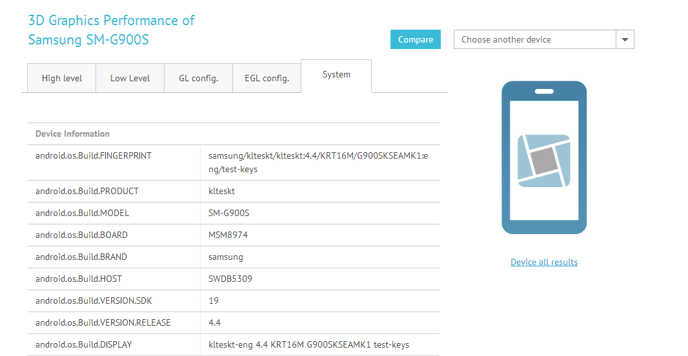The image size is (688, 356).
Task: Click android.os.Build.MODEL label
Action: [82, 213]
